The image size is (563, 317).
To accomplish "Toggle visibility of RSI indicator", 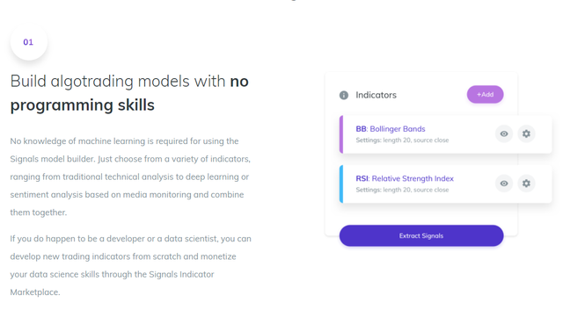I will point(504,184).
